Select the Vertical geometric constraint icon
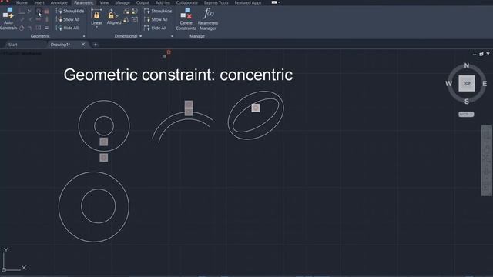The width and height of the screenshot is (493, 277). [46, 19]
